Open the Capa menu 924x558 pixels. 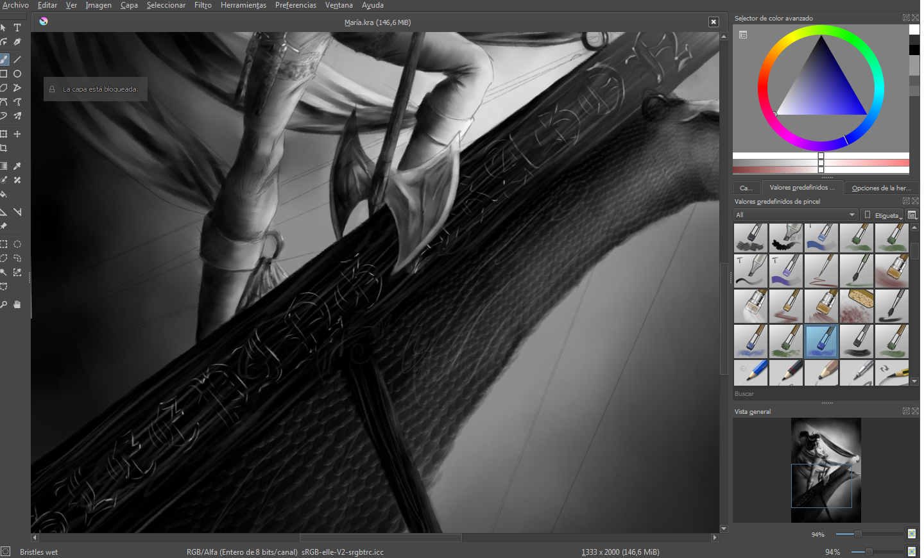(x=129, y=5)
